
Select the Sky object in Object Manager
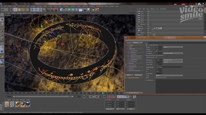[x=141, y=31]
